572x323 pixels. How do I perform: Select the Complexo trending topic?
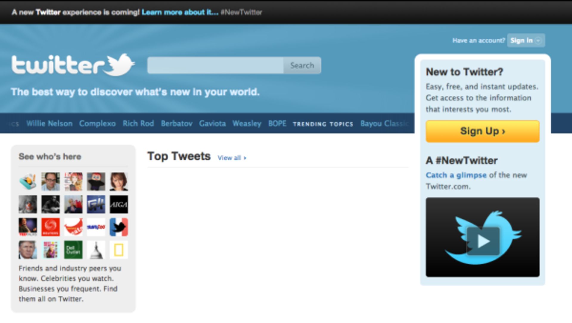(97, 123)
